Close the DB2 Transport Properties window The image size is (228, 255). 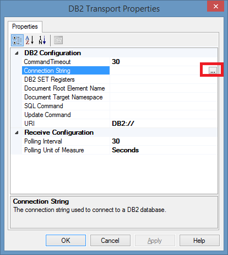[x=215, y=7]
